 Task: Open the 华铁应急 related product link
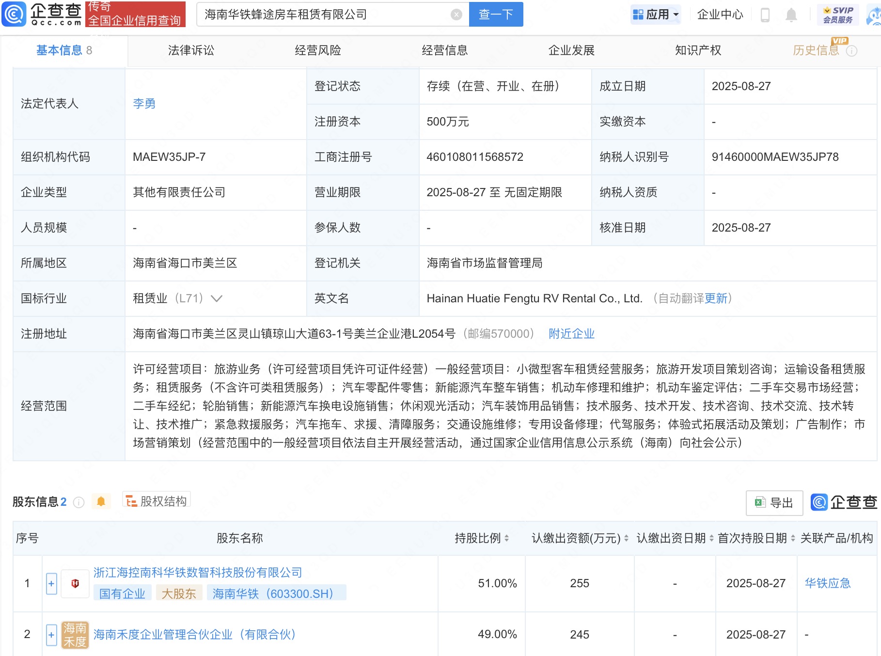[x=828, y=583]
